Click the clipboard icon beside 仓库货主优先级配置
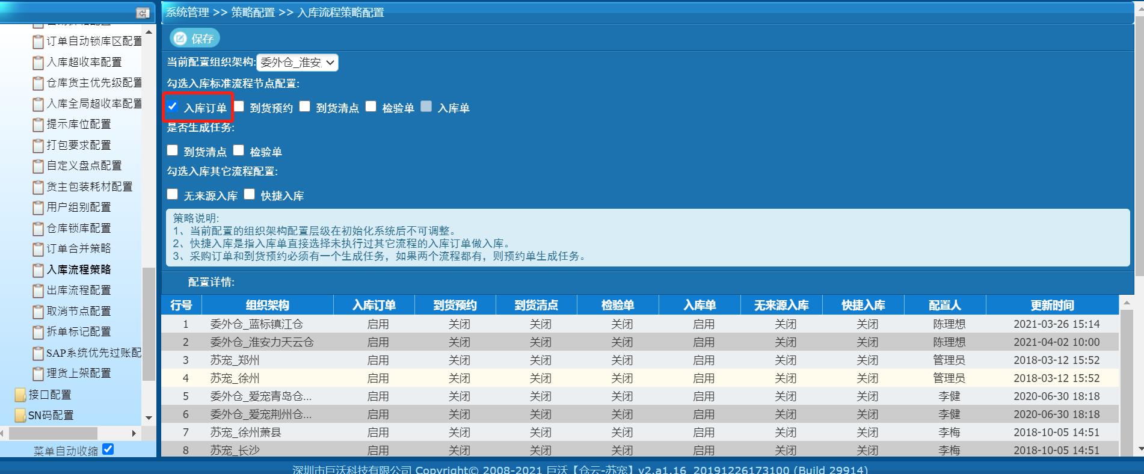 coord(38,83)
